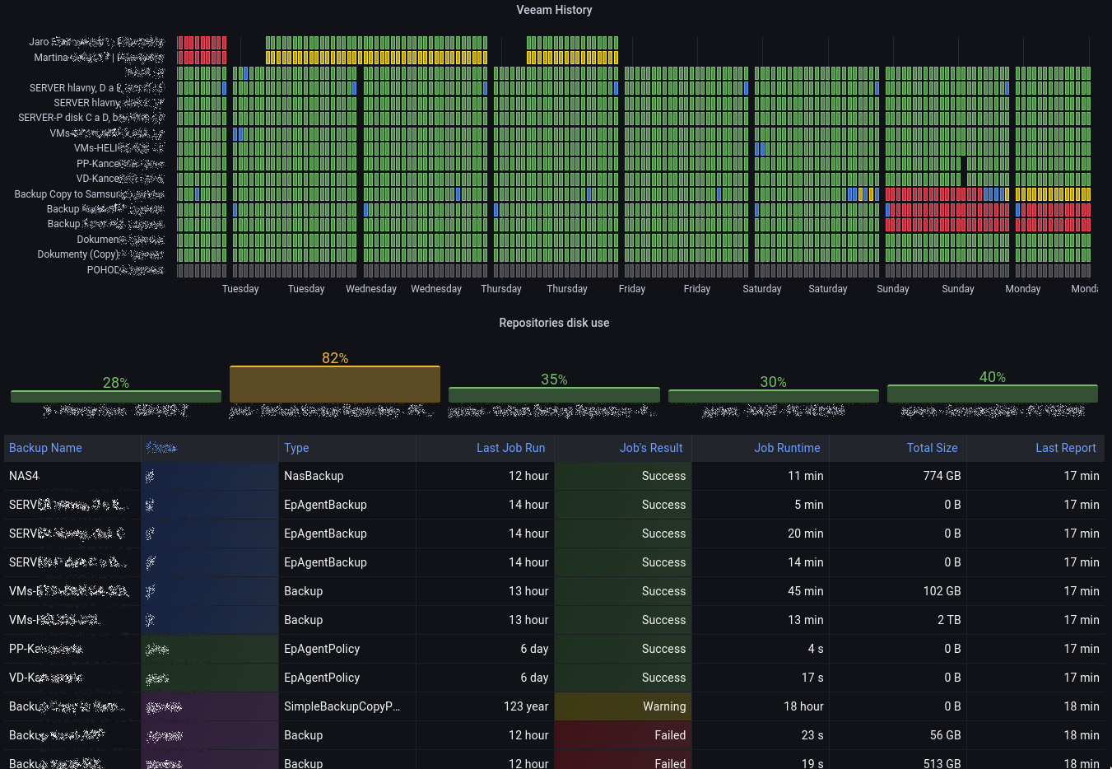
Task: Click the 2 TB total size cell
Action: coord(898,620)
